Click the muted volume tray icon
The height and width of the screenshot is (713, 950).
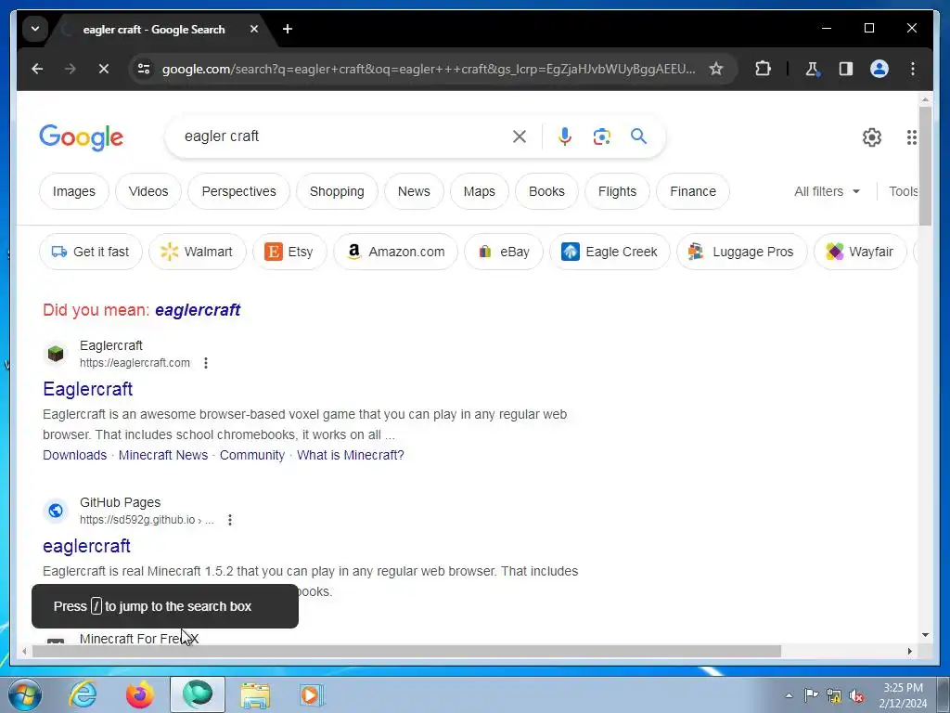pos(856,695)
